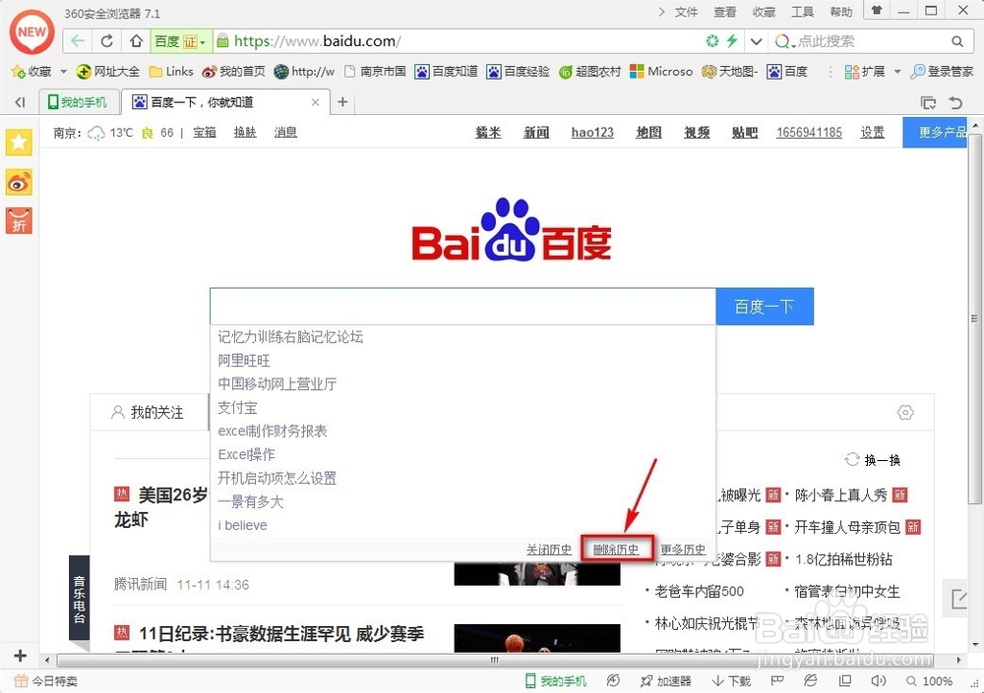Viewport: 984px width, 693px height.
Task: Expand the 音乐电台 side panel
Action: coord(79,599)
